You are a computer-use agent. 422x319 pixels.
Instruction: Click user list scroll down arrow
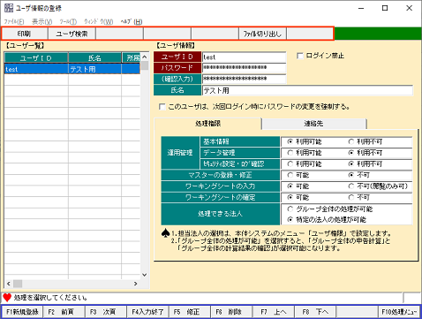coord(144,275)
